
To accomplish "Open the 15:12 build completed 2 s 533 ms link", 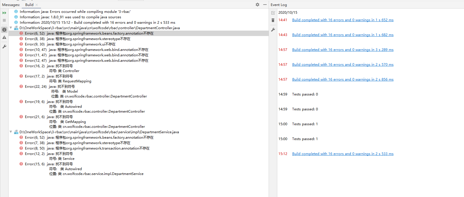I will (x=343, y=154).
